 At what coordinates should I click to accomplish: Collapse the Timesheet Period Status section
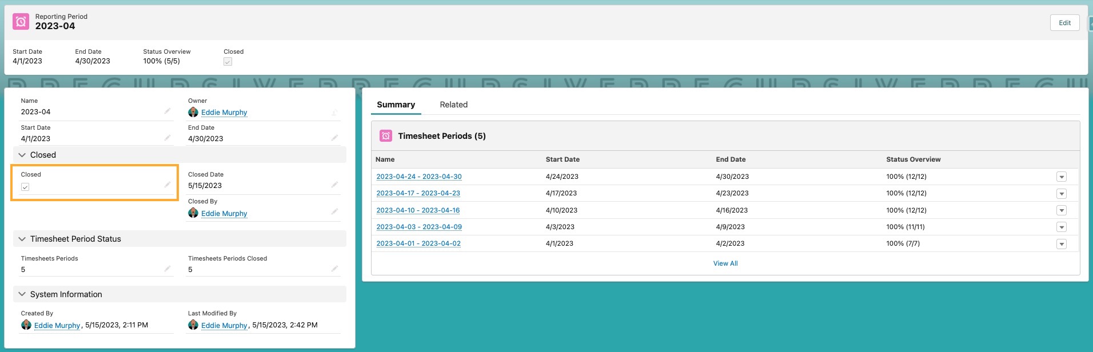point(22,239)
